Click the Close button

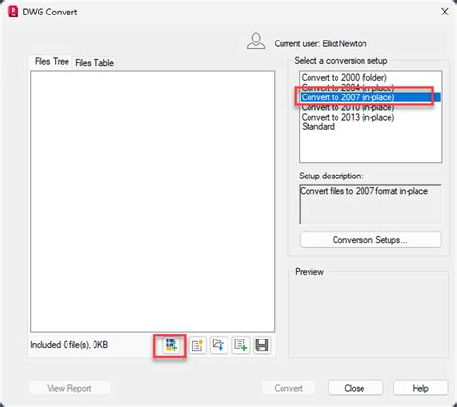click(355, 388)
